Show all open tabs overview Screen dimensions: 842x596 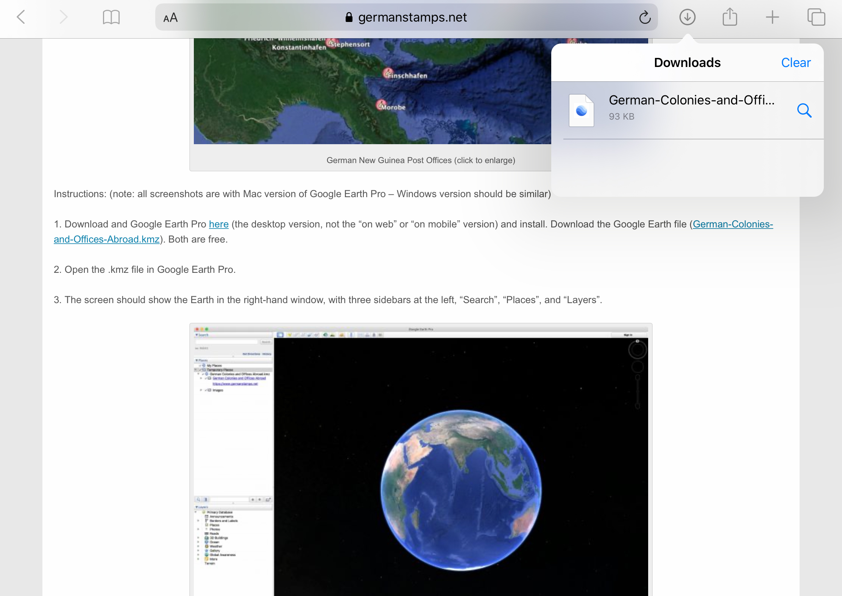(x=816, y=17)
